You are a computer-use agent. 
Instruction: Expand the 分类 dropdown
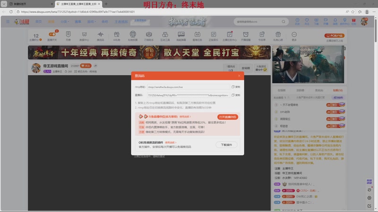(x=64, y=22)
